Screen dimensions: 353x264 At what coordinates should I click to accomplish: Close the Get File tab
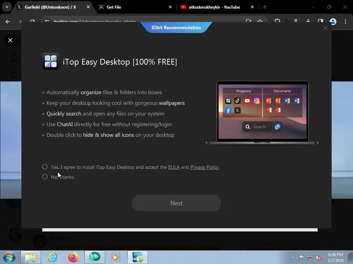[x=170, y=7]
